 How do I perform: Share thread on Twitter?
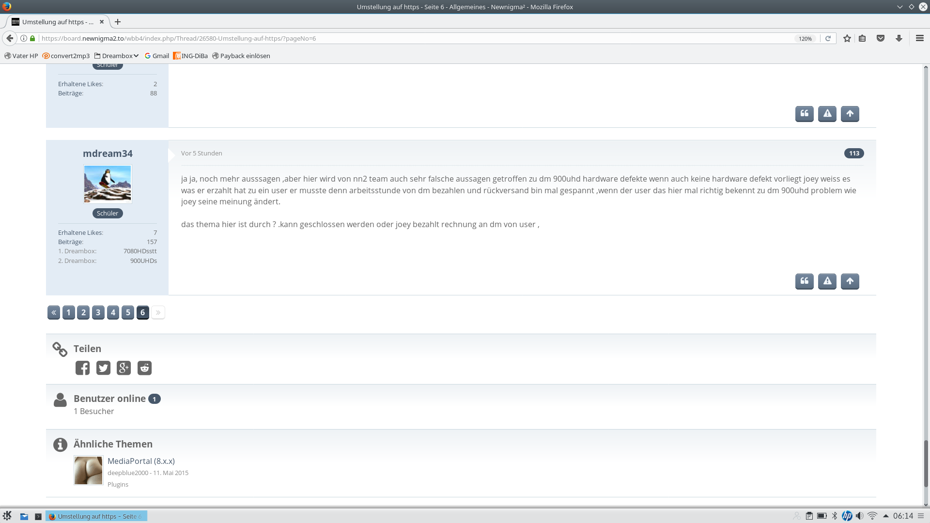pyautogui.click(x=103, y=368)
